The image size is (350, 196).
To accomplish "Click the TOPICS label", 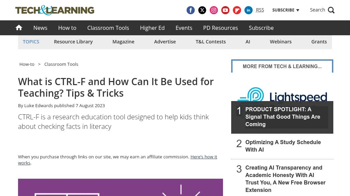I will [x=31, y=42].
